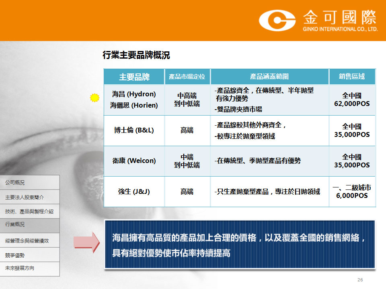Click the 銷售區域 column header
The image size is (386, 289).
(x=352, y=77)
